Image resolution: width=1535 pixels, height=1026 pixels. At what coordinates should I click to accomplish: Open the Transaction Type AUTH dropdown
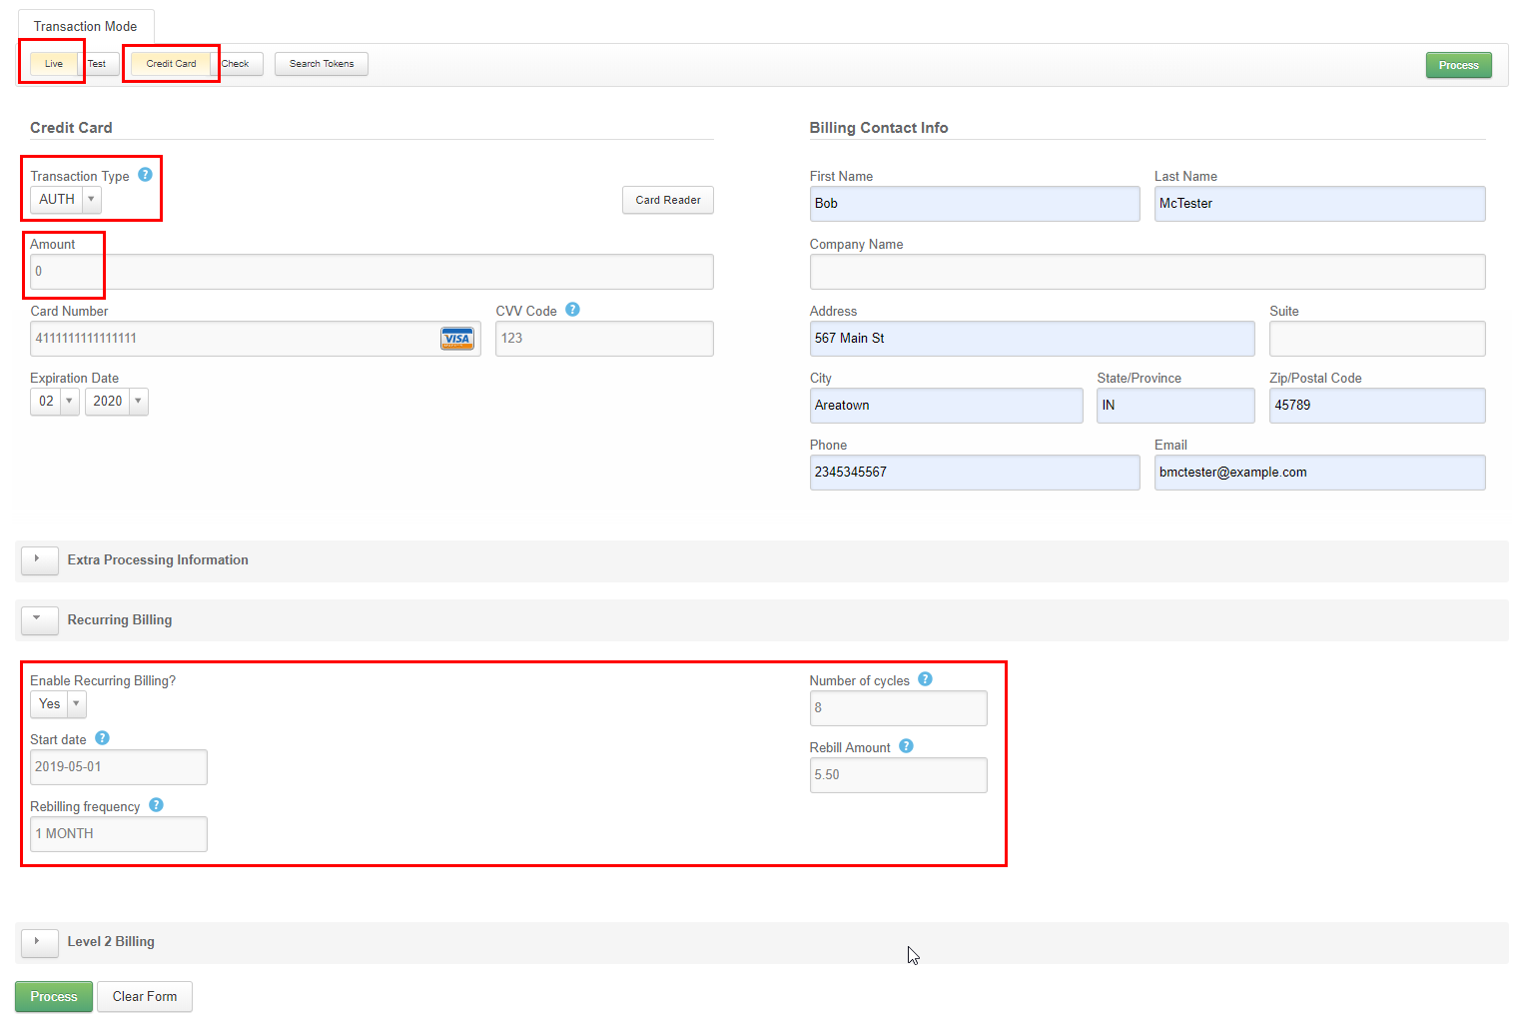point(66,200)
